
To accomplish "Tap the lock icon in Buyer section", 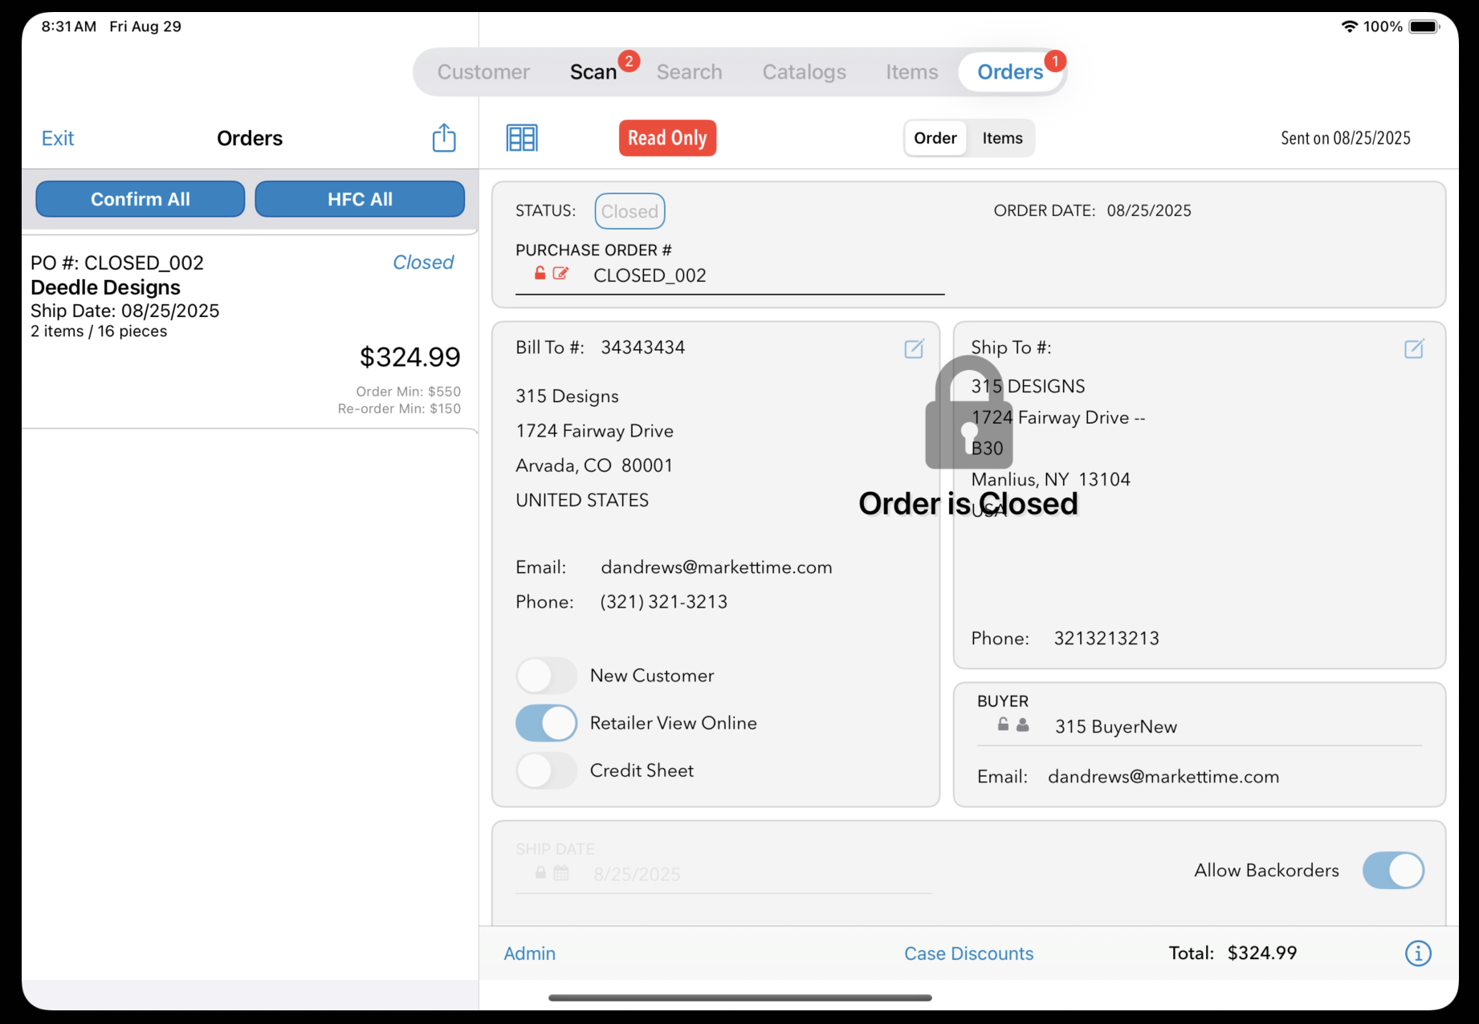I will 1003,725.
